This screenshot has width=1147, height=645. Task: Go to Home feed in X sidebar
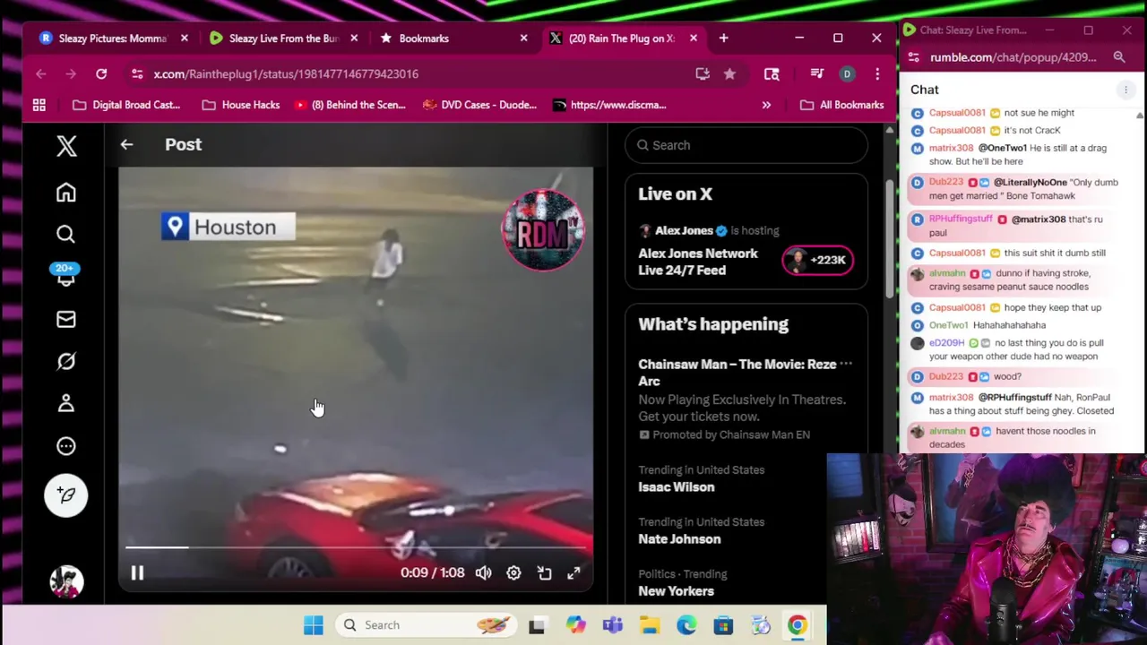tap(66, 193)
